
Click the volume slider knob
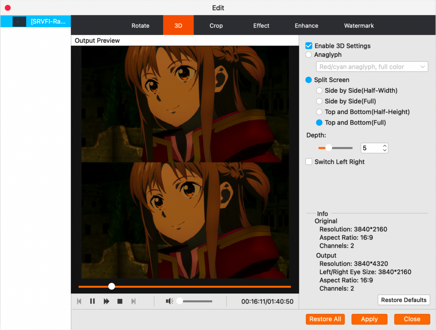[x=180, y=301]
